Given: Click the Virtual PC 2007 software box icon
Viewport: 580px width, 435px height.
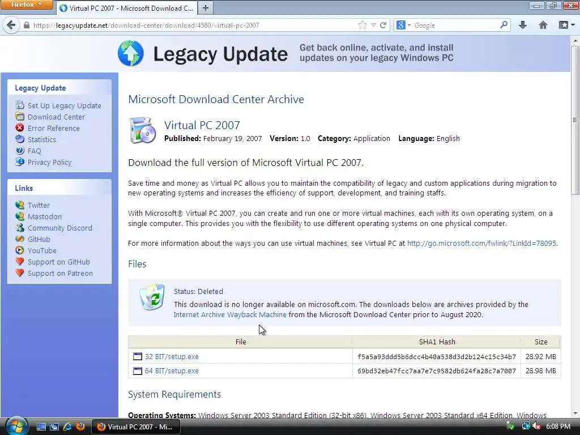Looking at the screenshot, I should pyautogui.click(x=142, y=130).
